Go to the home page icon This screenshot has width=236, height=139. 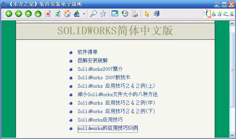[x=67, y=13]
